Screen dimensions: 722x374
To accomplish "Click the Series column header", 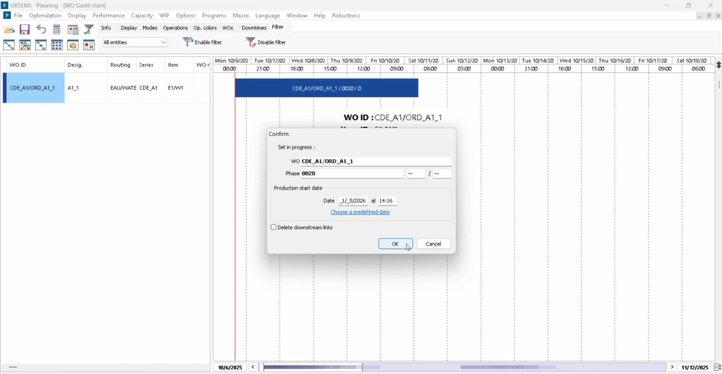I will click(x=150, y=65).
